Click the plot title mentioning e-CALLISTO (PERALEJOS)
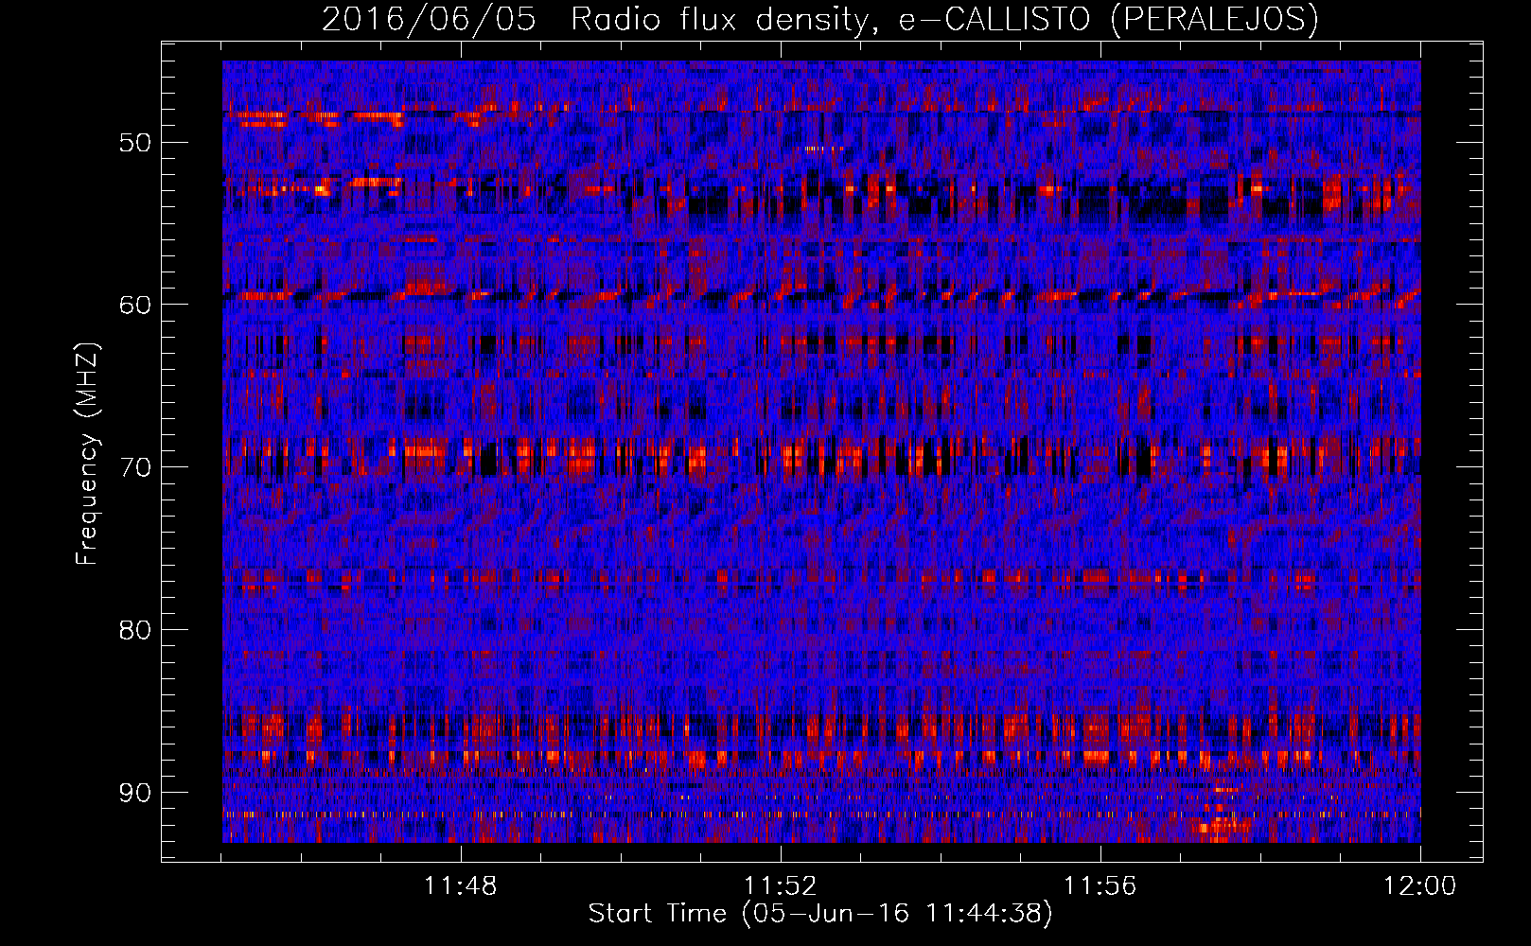Image resolution: width=1531 pixels, height=946 pixels. click(819, 20)
